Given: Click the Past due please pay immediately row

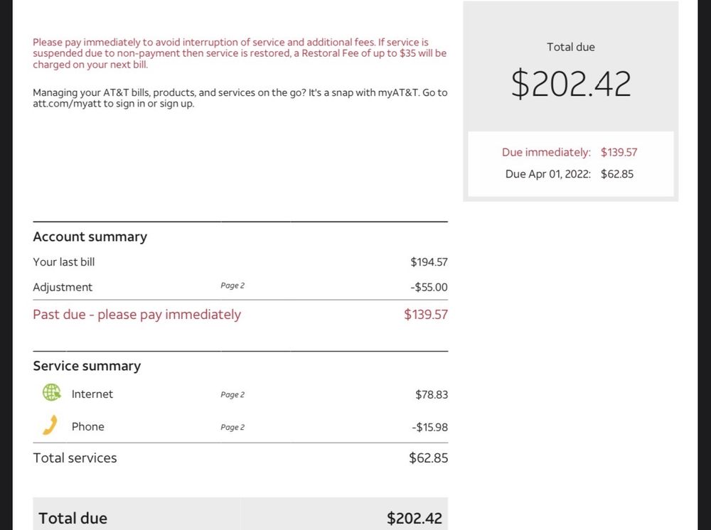Looking at the screenshot, I should click(137, 315).
